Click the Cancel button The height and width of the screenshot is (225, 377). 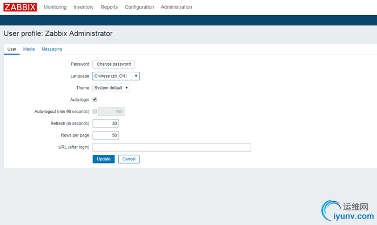coord(129,159)
